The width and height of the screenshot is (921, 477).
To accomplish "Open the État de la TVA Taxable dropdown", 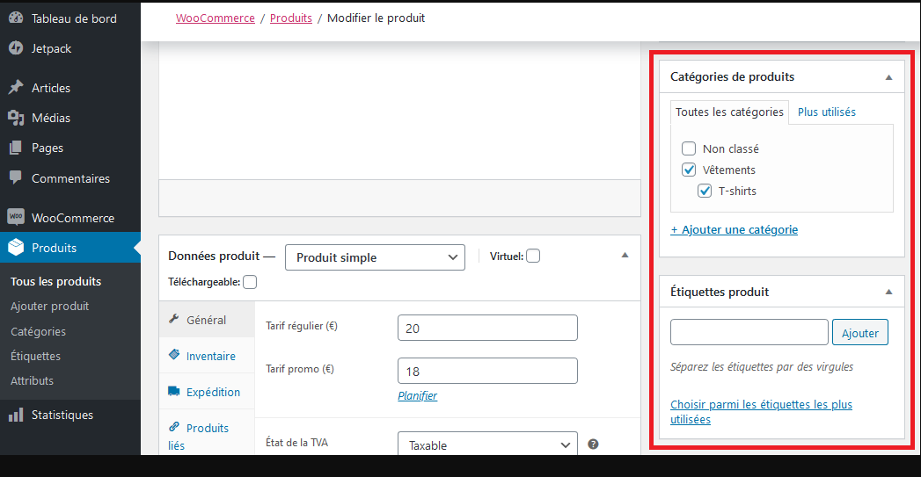I will pos(487,444).
